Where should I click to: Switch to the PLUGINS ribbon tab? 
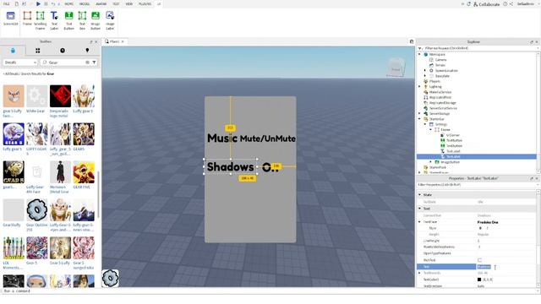(145, 3)
